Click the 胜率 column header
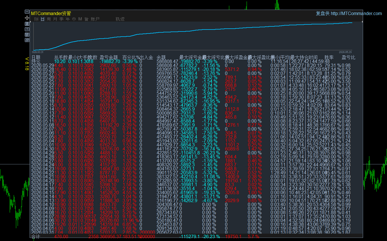The height and width of the screenshot is (241, 387). click(329, 57)
